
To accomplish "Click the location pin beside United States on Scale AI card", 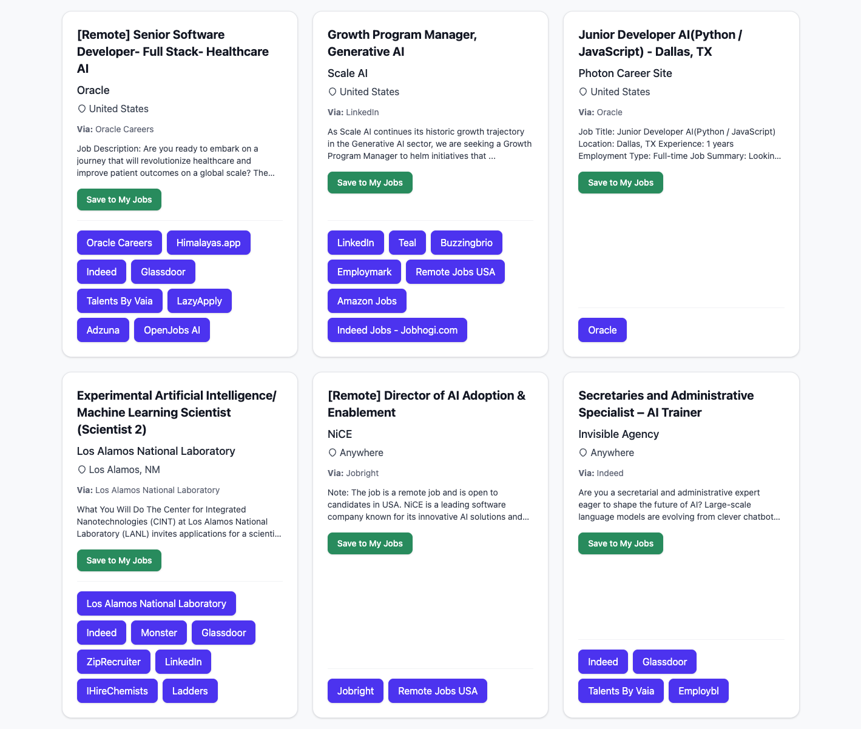I will (x=333, y=92).
